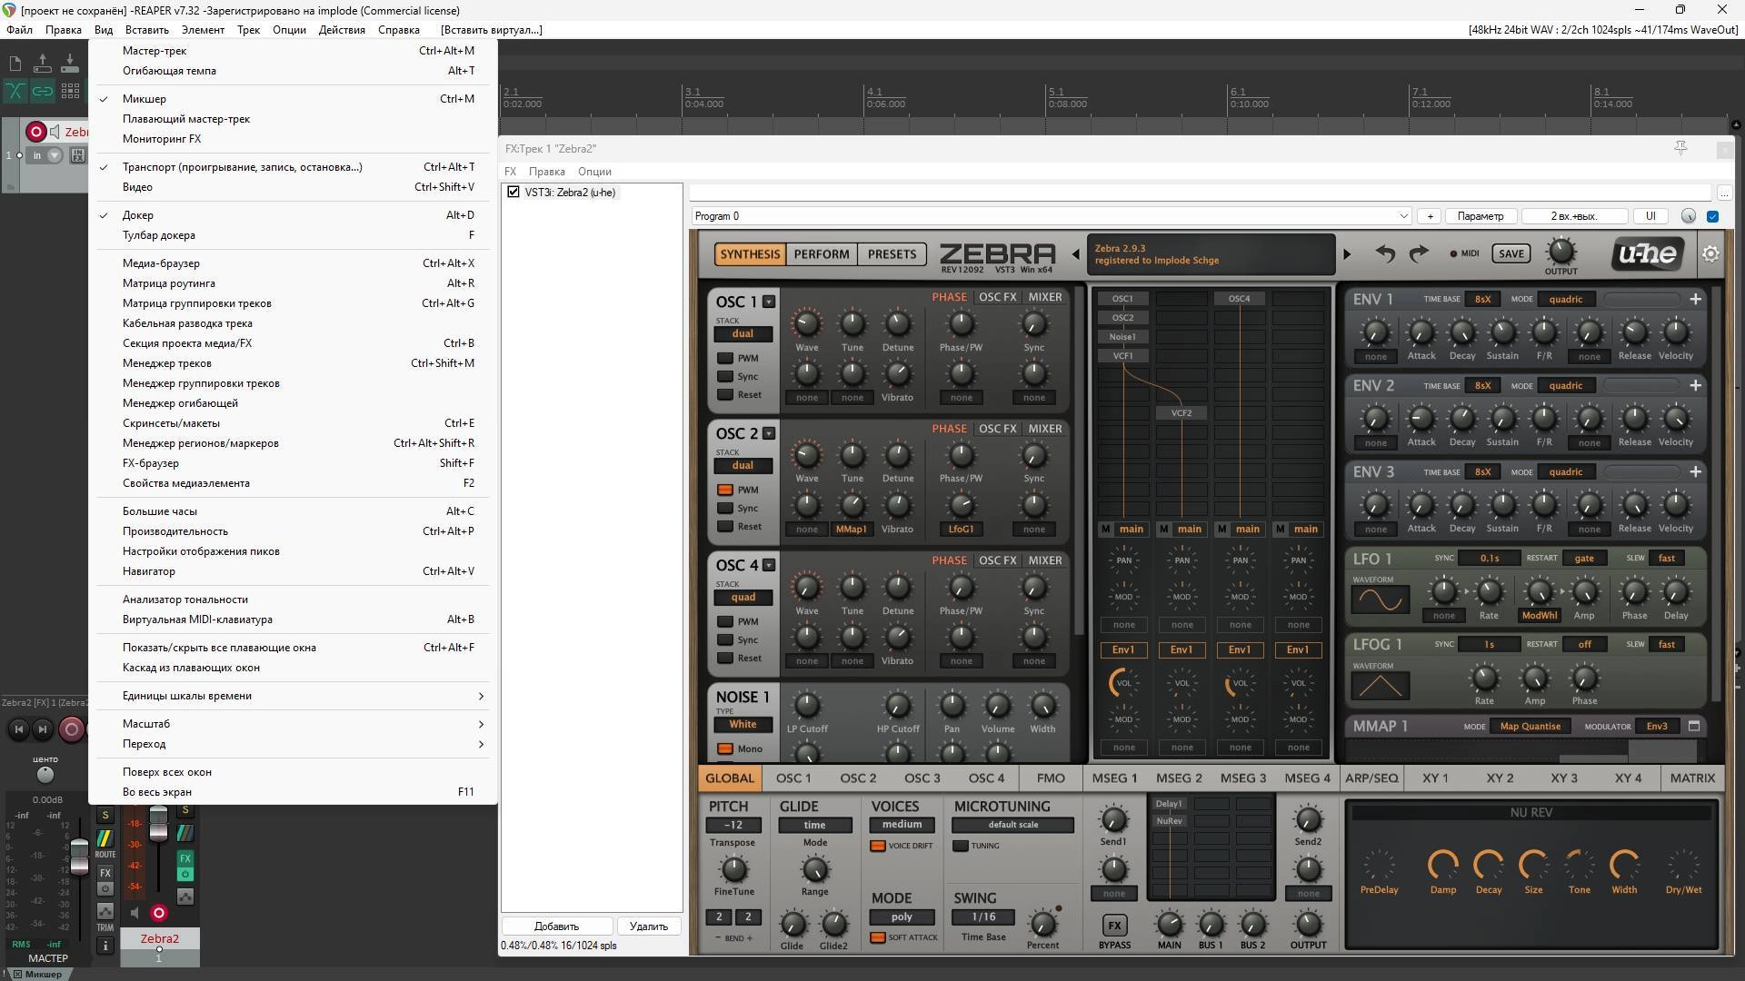The image size is (1745, 981).
Task: Toggle the auto-crossfade toolbar icon
Action: [x=15, y=91]
